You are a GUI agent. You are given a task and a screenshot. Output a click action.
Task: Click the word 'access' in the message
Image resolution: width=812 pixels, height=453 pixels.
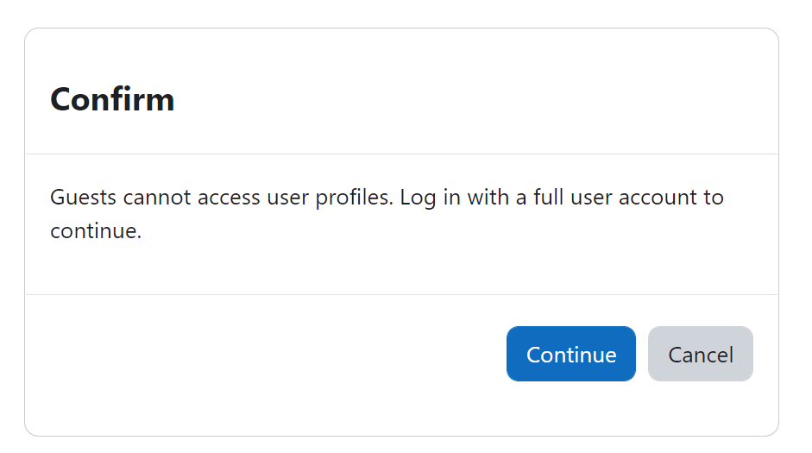(x=229, y=198)
